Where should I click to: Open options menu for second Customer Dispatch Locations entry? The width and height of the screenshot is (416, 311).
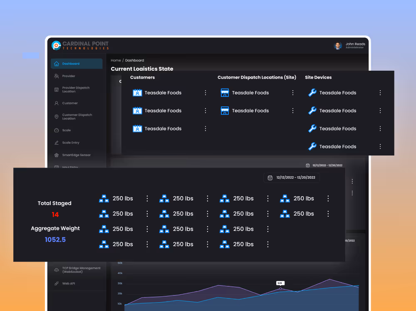coord(293,111)
